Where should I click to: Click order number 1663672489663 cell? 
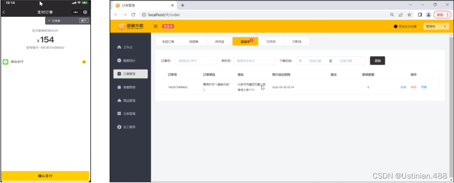click(x=177, y=87)
